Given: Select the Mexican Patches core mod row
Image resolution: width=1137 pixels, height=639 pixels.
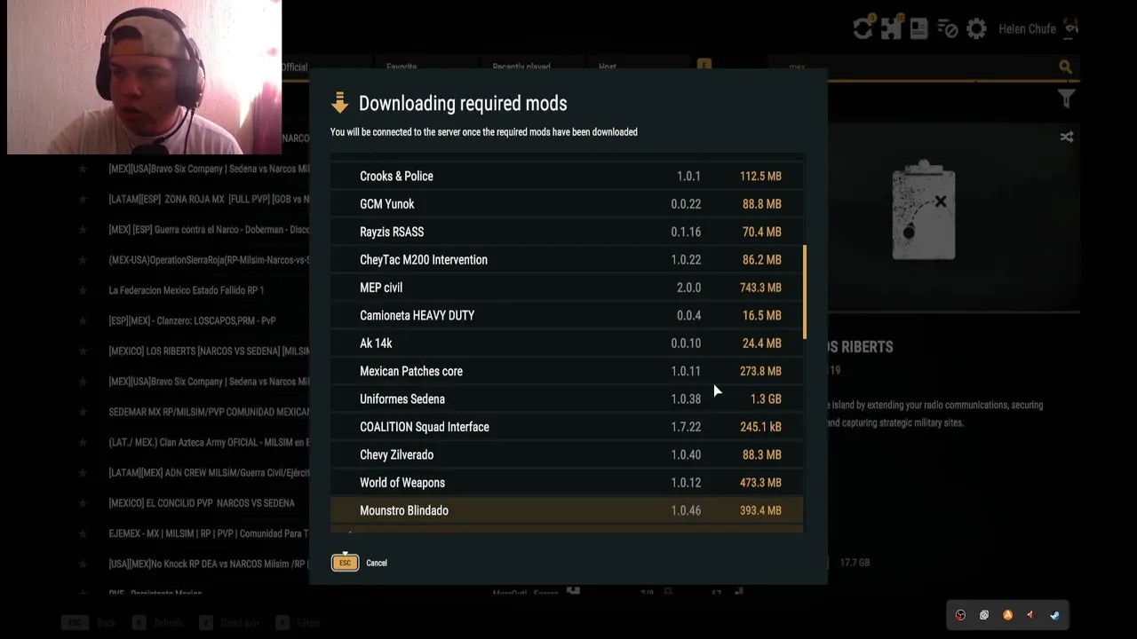Looking at the screenshot, I should (x=567, y=371).
